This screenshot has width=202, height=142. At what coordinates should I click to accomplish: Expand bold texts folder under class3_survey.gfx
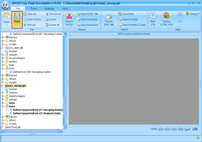(x=3, y=103)
